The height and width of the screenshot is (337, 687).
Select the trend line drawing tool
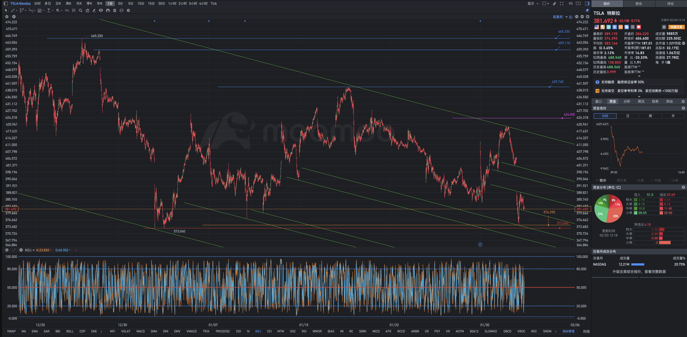click(13, 10)
